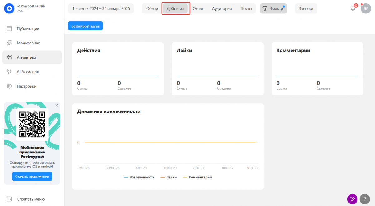
Task: Open the date range picker
Action: (x=101, y=9)
